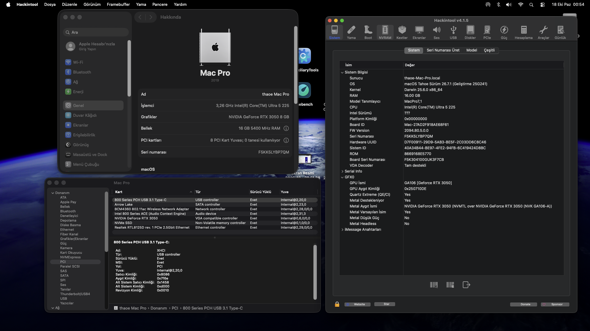The image size is (590, 331).
Task: Open the PCIe toolbar section
Action: coord(487,32)
